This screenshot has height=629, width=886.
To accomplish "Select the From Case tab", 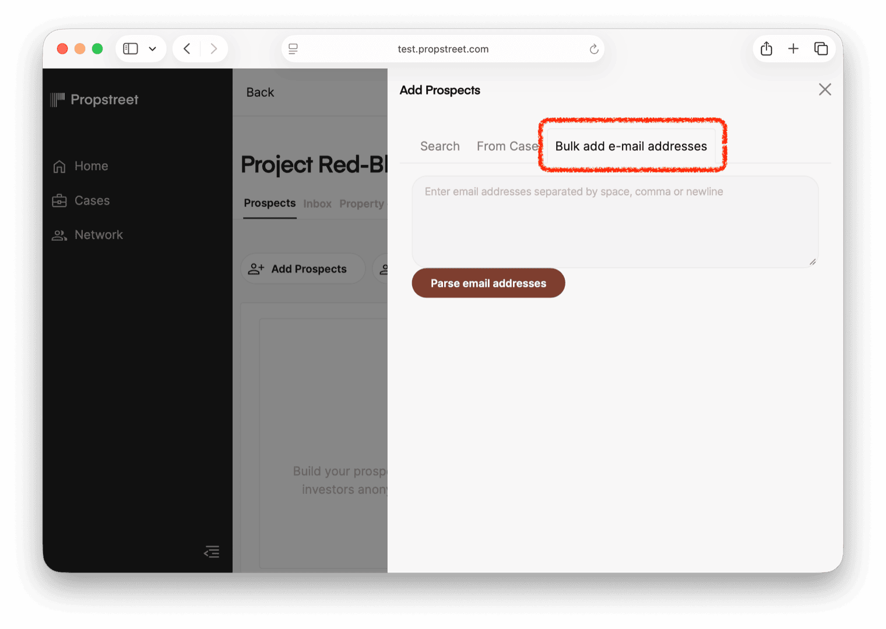I will pyautogui.click(x=507, y=146).
